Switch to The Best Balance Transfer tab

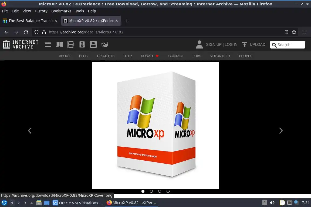(x=30, y=21)
